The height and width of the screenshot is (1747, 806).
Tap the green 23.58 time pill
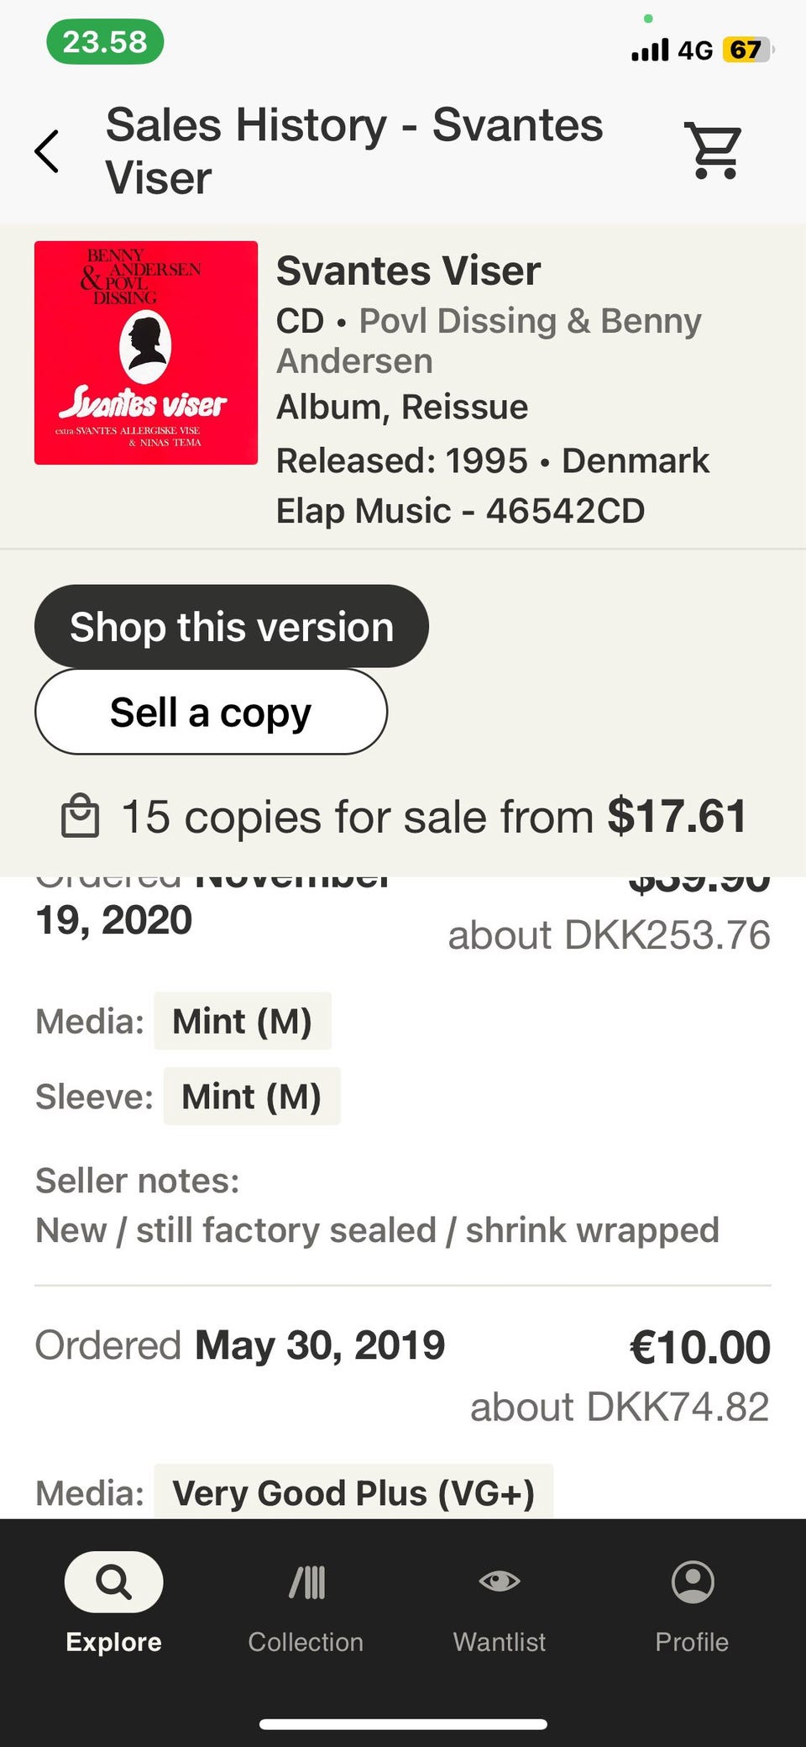coord(105,42)
